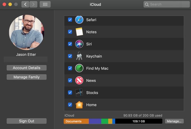The image size is (191, 129).
Task: Click the blue storage bar segment
Action: click(114, 121)
